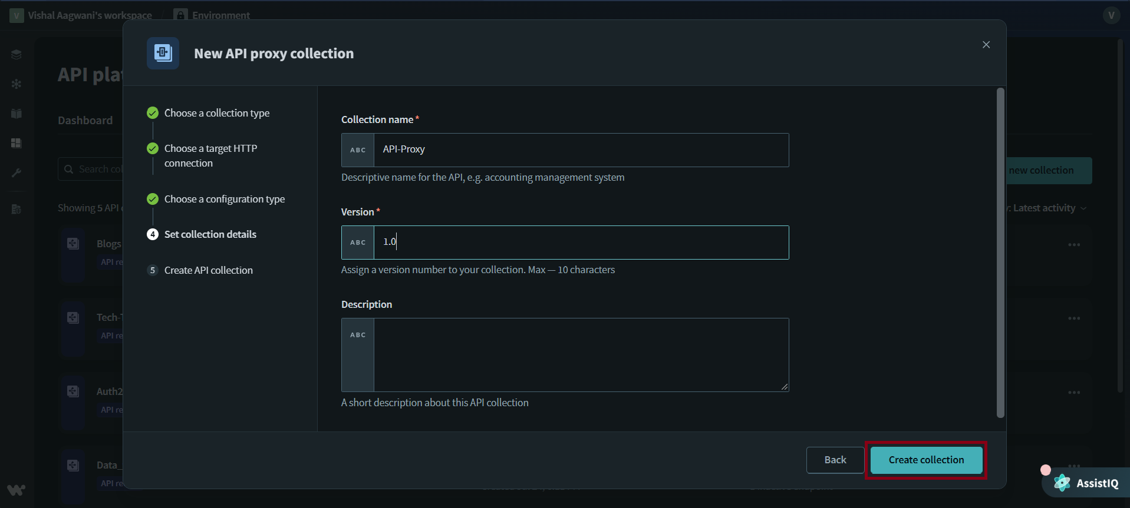
Task: Select the 'Choose a collection type' step
Action: tap(216, 113)
